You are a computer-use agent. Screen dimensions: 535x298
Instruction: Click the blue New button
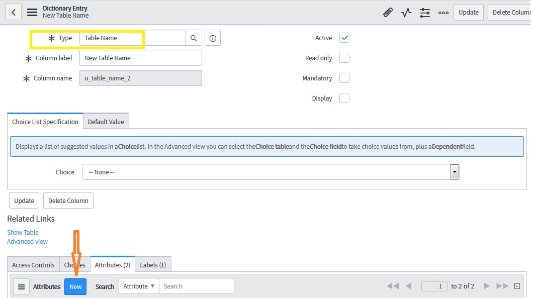coord(75,286)
